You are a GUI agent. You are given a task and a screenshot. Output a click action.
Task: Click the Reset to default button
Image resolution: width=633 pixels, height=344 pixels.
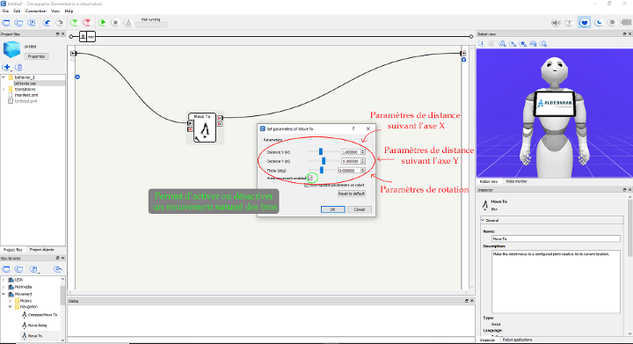tap(351, 194)
